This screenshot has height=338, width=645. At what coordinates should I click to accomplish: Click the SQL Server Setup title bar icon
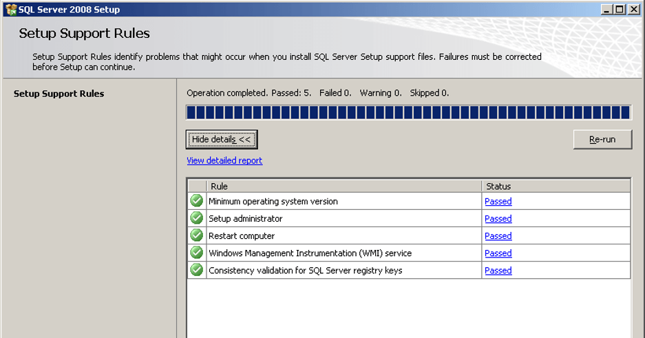(x=11, y=10)
